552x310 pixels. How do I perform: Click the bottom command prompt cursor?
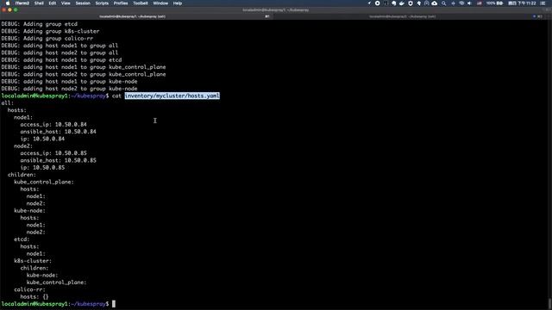tap(114, 304)
